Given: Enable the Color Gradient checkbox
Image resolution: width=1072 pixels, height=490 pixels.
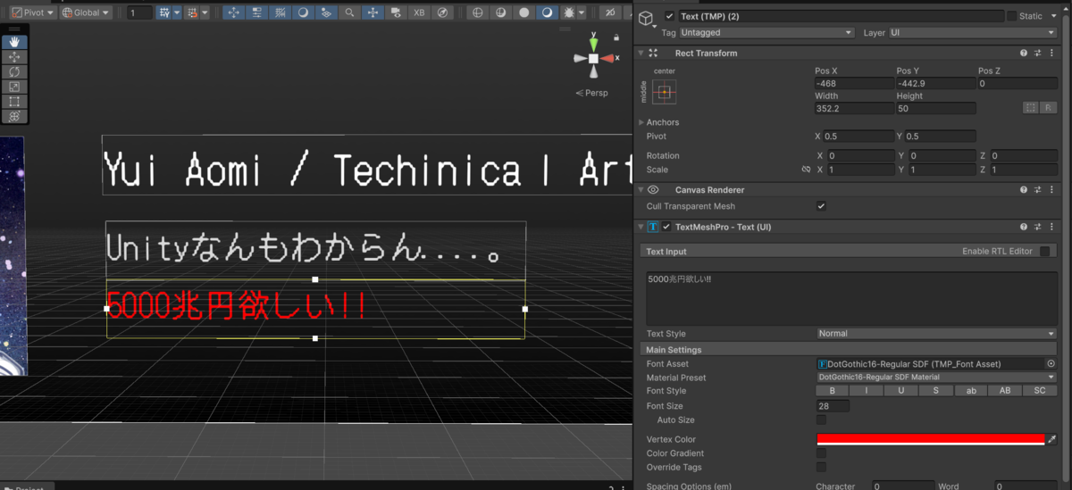Looking at the screenshot, I should click(821, 453).
